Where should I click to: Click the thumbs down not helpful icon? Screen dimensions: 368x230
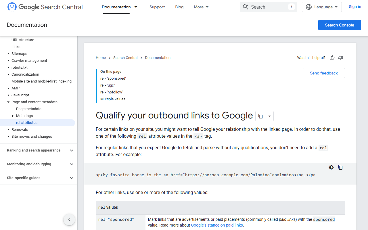point(341,58)
